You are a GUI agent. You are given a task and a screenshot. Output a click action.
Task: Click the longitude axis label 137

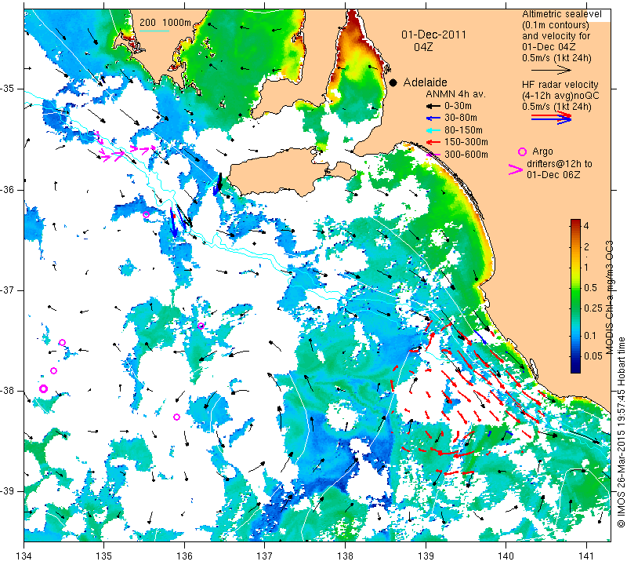tap(265, 556)
